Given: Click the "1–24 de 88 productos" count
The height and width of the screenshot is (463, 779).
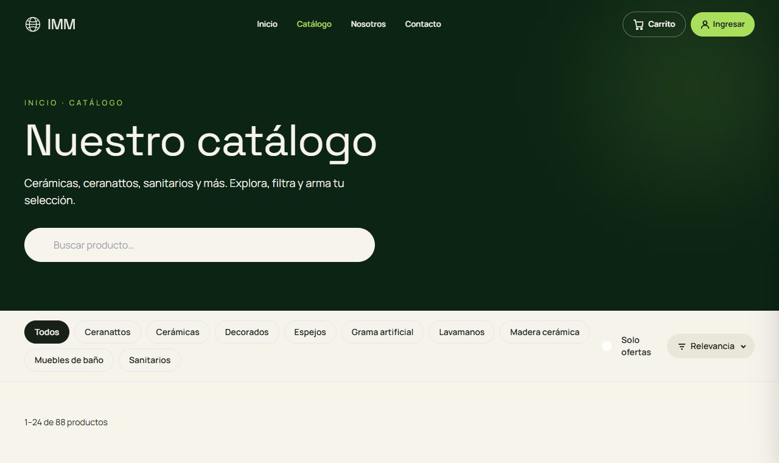Looking at the screenshot, I should [66, 422].
